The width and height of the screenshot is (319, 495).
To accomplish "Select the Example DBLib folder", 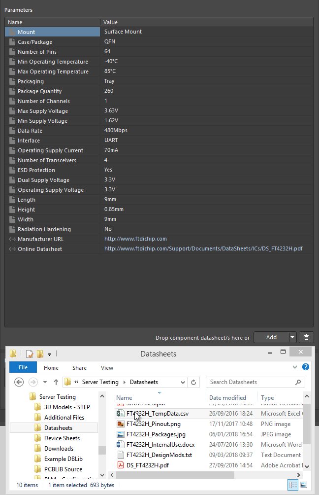I will pyautogui.click(x=64, y=459).
